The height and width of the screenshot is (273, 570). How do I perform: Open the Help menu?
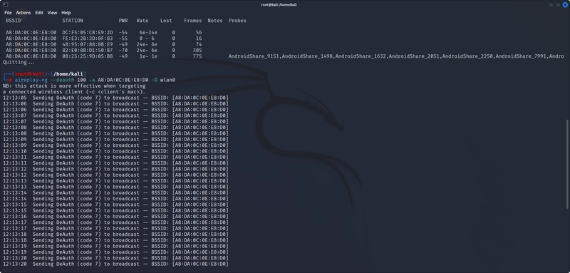pyautogui.click(x=66, y=13)
